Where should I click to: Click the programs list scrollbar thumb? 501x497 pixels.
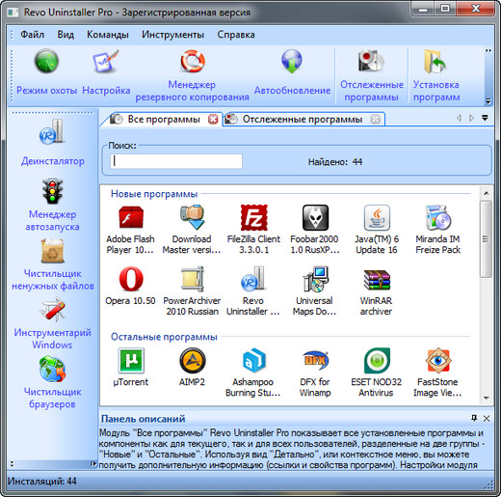[487, 239]
